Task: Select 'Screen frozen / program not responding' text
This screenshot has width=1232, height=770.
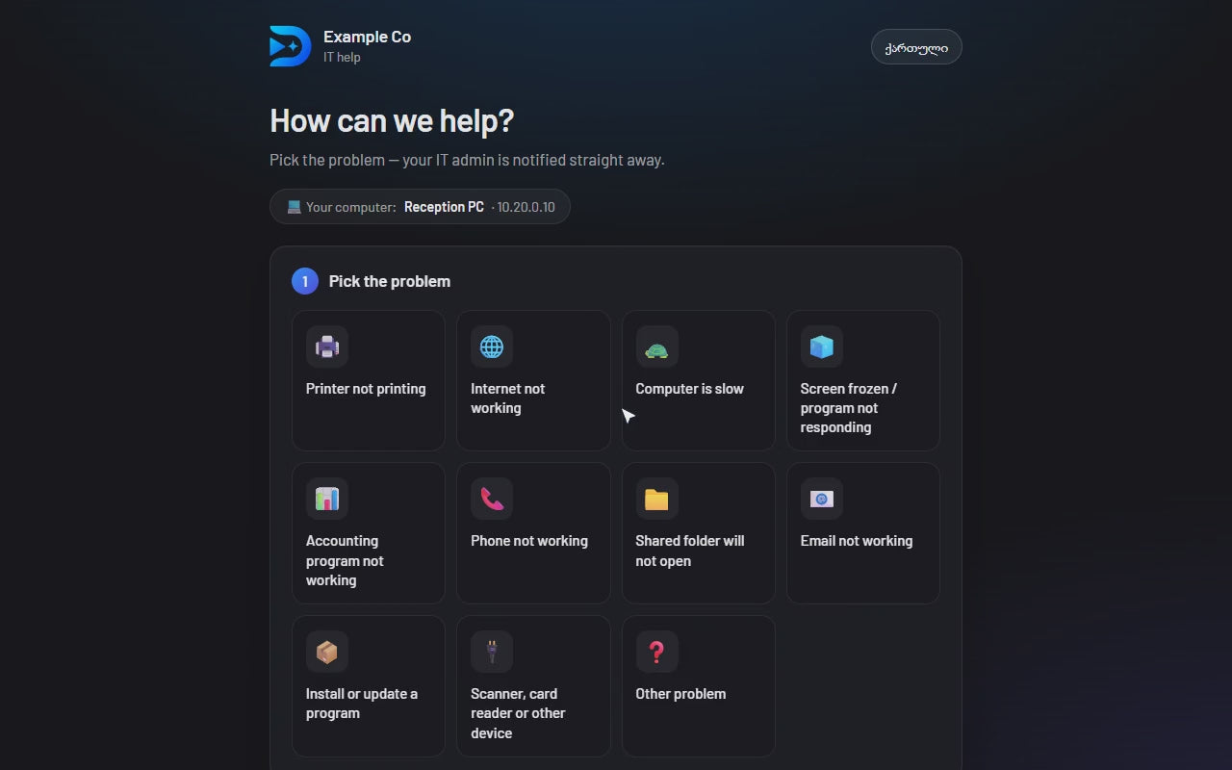Action: (x=849, y=408)
